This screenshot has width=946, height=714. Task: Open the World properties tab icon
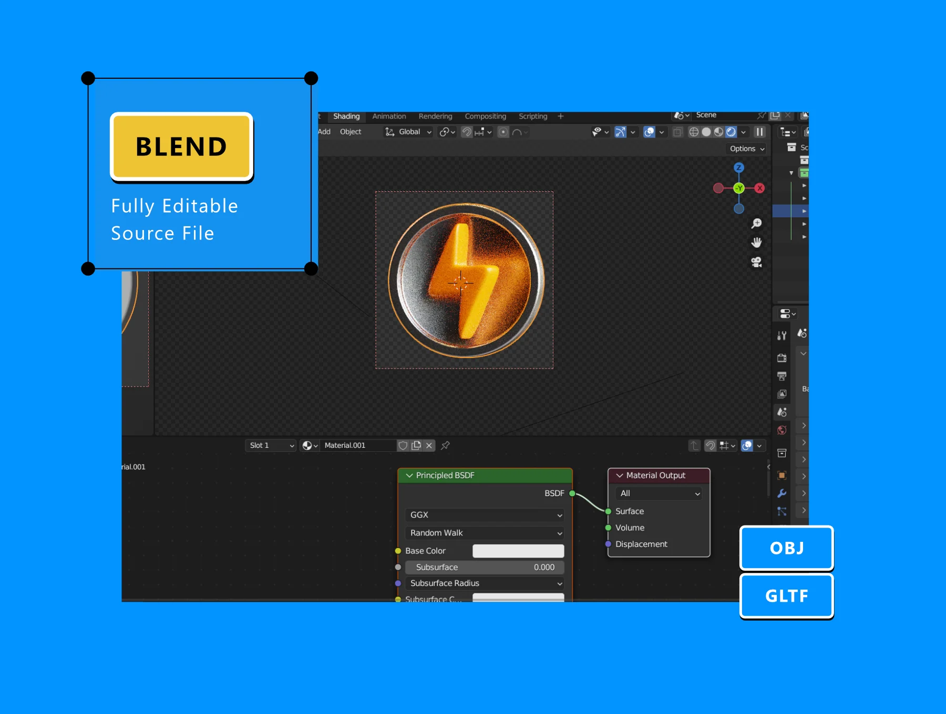click(782, 430)
